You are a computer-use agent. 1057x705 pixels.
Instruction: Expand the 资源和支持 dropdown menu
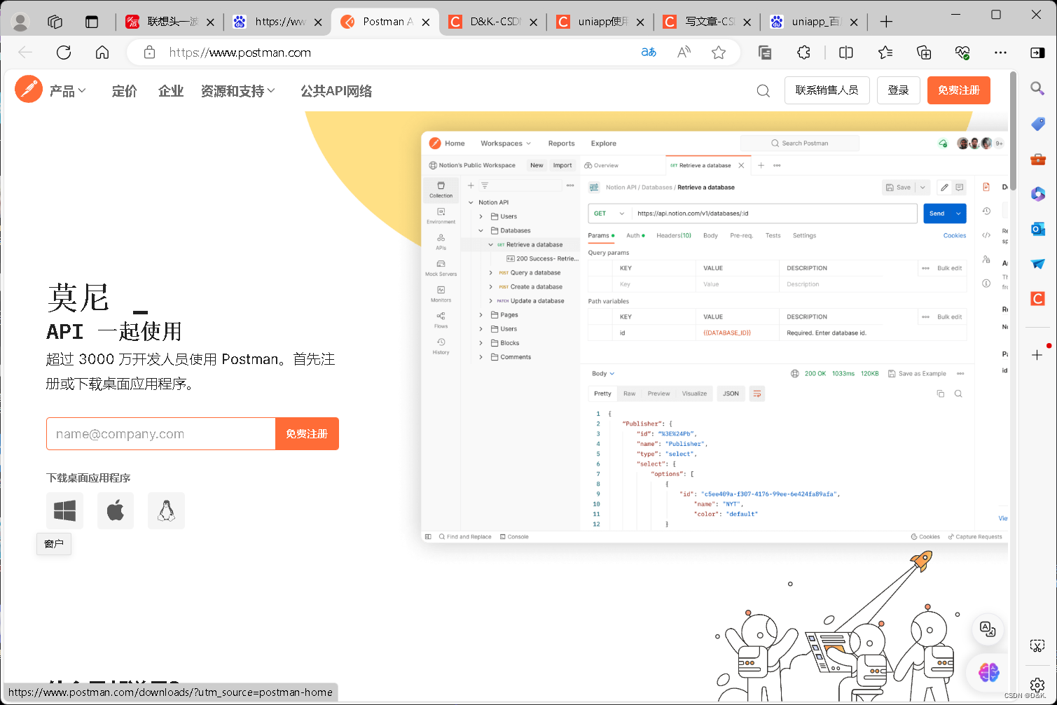238,91
